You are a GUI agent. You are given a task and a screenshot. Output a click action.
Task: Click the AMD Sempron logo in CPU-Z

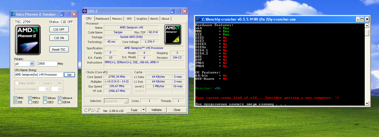[173, 35]
